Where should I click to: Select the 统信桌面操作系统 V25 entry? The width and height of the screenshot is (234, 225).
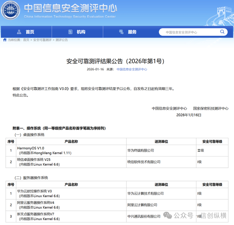pyautogui.click(x=34, y=159)
